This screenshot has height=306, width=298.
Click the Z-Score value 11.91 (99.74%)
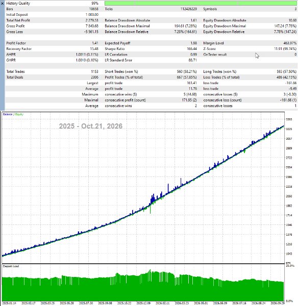(x=285, y=49)
